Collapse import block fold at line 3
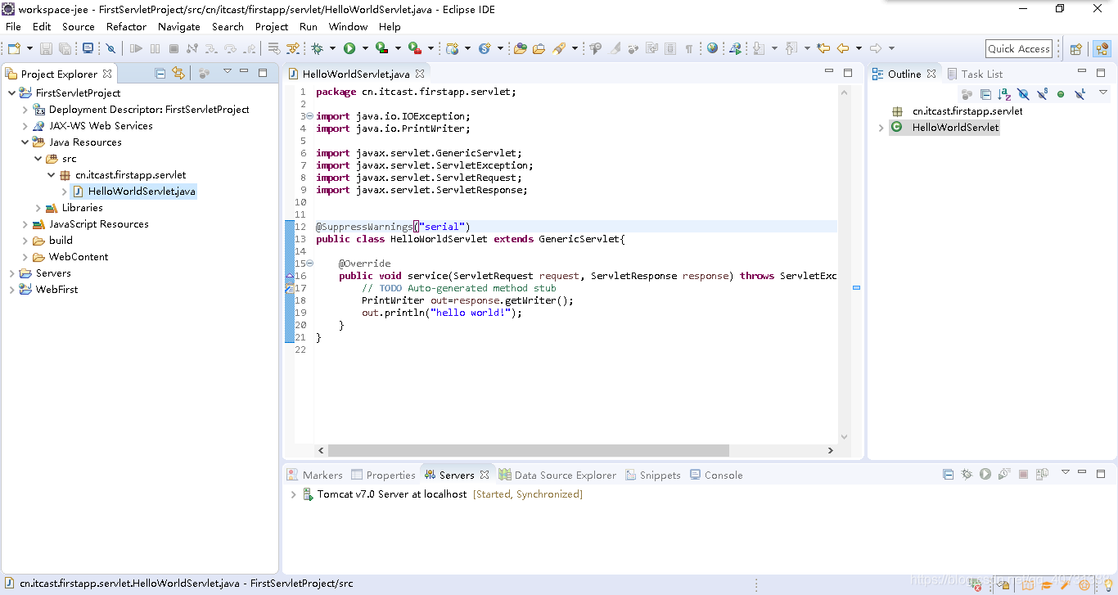 coord(309,116)
